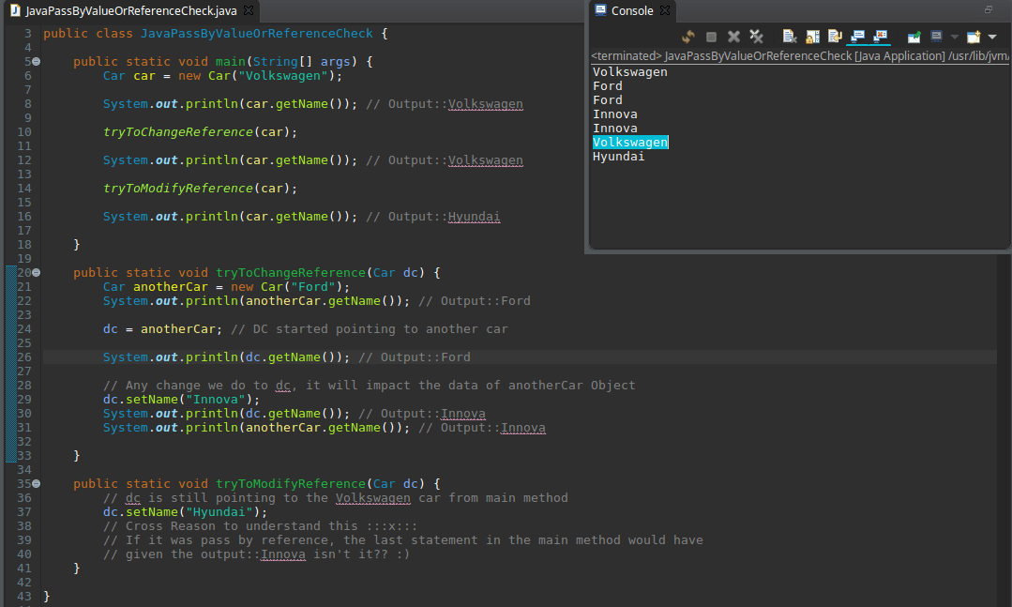Toggle the Scroll Lock console button

(812, 37)
